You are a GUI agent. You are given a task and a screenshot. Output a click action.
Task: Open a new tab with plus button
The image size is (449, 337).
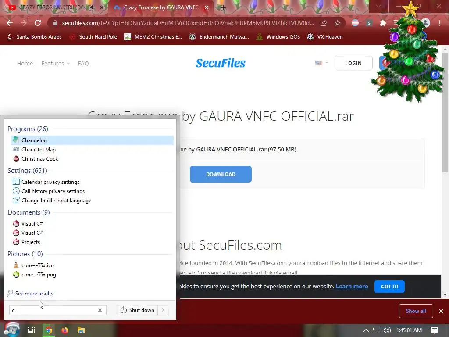pos(223,7)
